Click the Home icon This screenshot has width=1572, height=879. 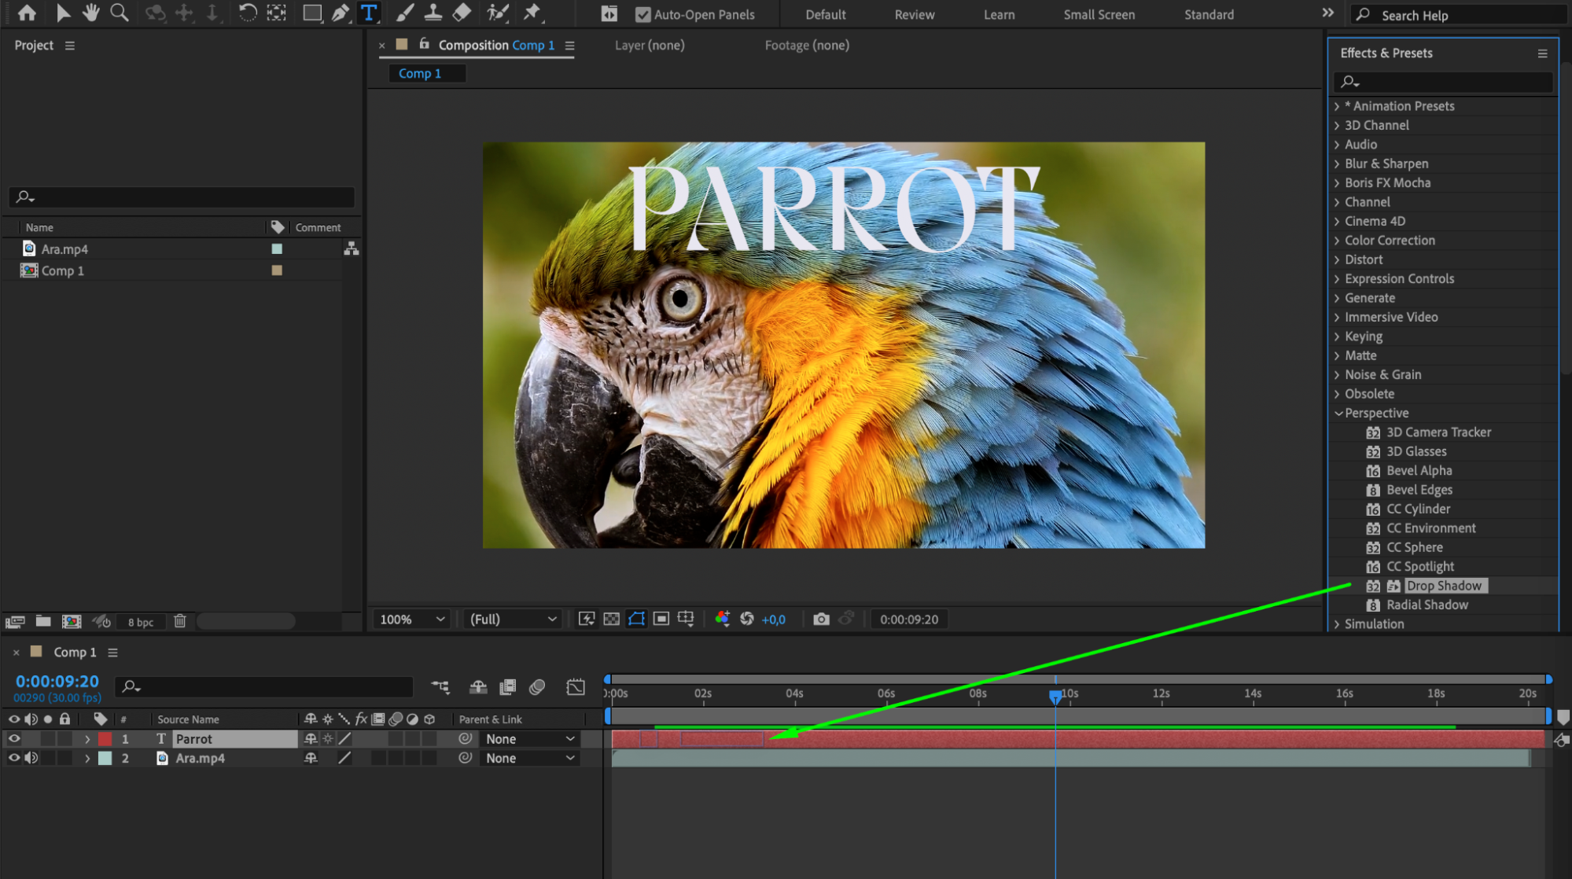(x=27, y=13)
